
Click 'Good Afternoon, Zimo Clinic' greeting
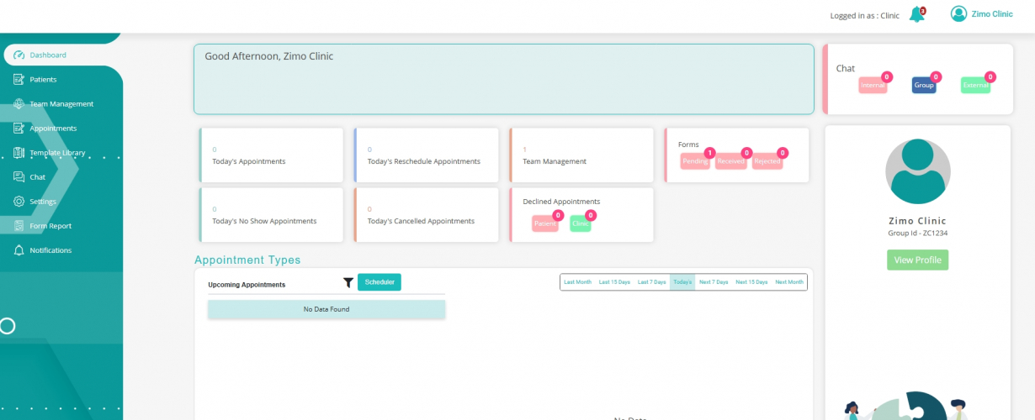click(269, 56)
